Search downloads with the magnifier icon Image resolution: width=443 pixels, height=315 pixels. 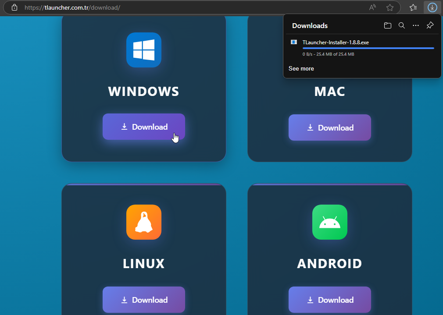401,26
